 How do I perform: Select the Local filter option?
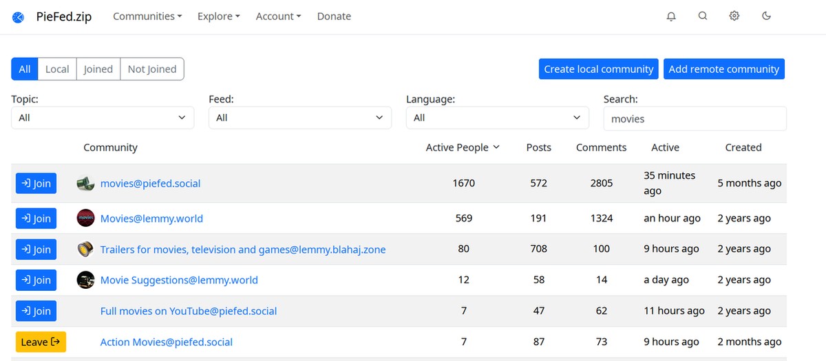(x=57, y=69)
